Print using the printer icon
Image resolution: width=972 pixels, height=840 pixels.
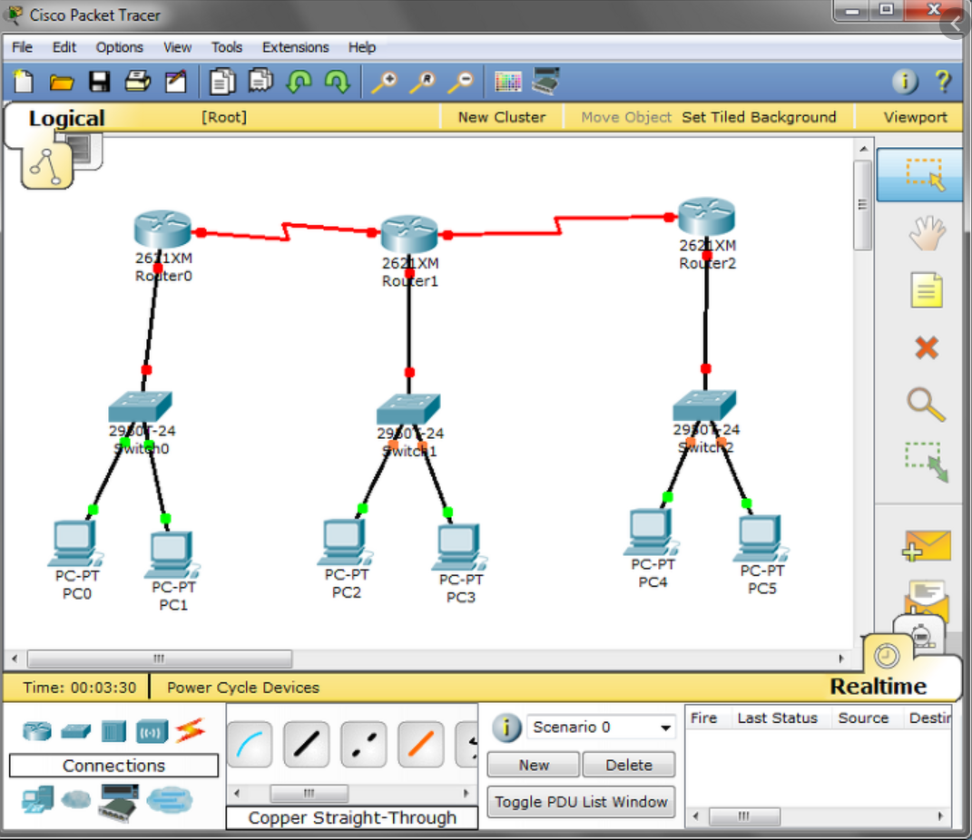click(x=138, y=81)
